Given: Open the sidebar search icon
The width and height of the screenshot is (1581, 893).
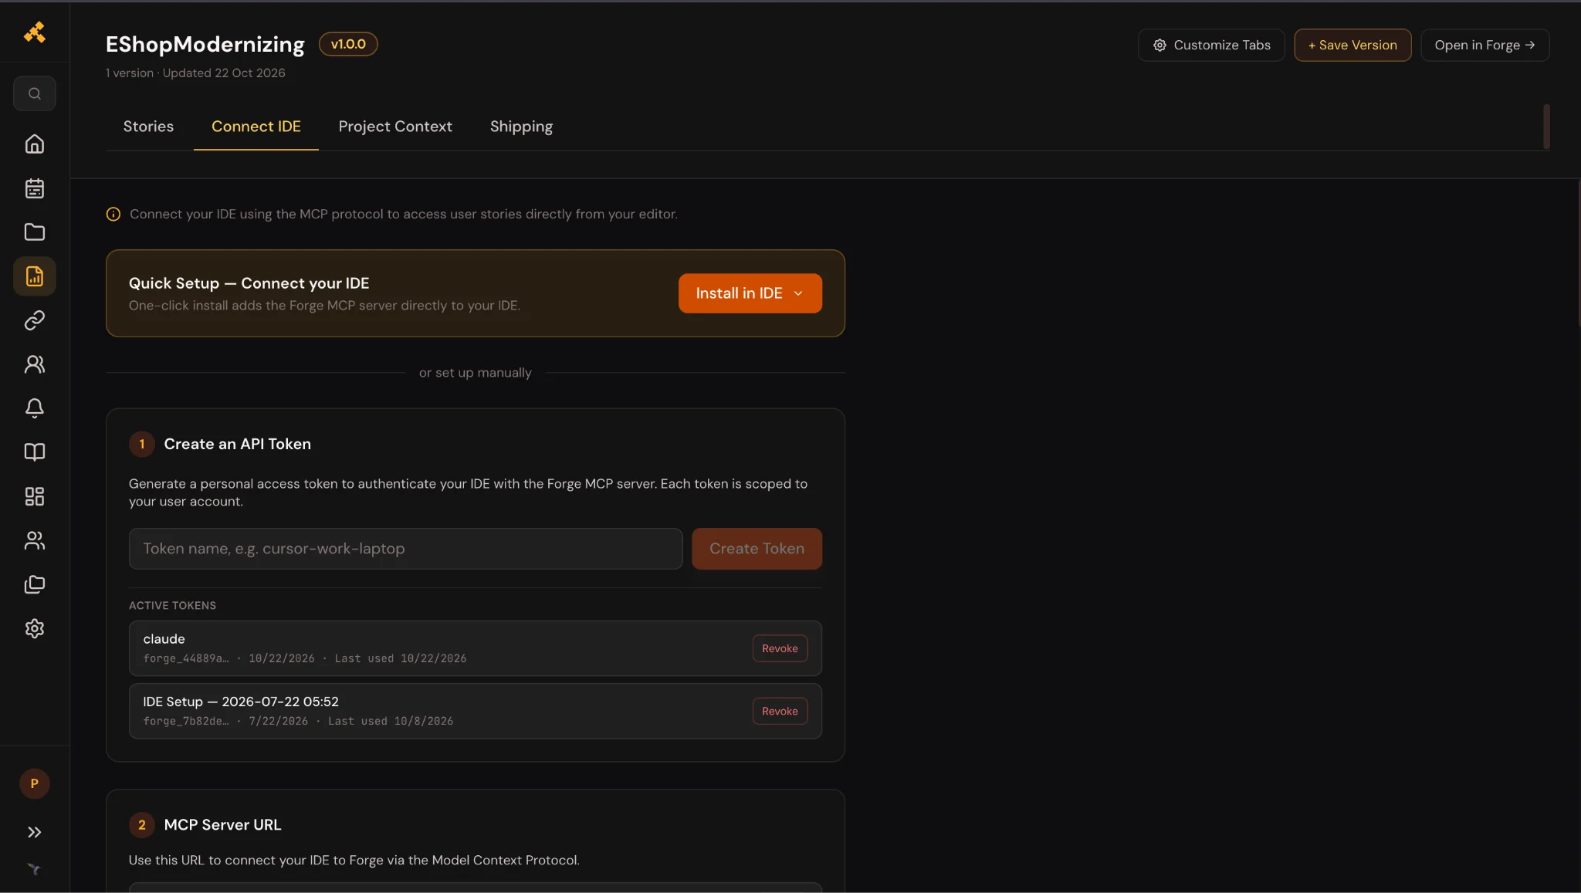Looking at the screenshot, I should click(x=35, y=93).
